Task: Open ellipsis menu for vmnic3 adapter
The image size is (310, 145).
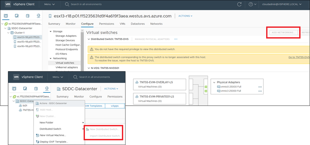Action: tap(260, 91)
